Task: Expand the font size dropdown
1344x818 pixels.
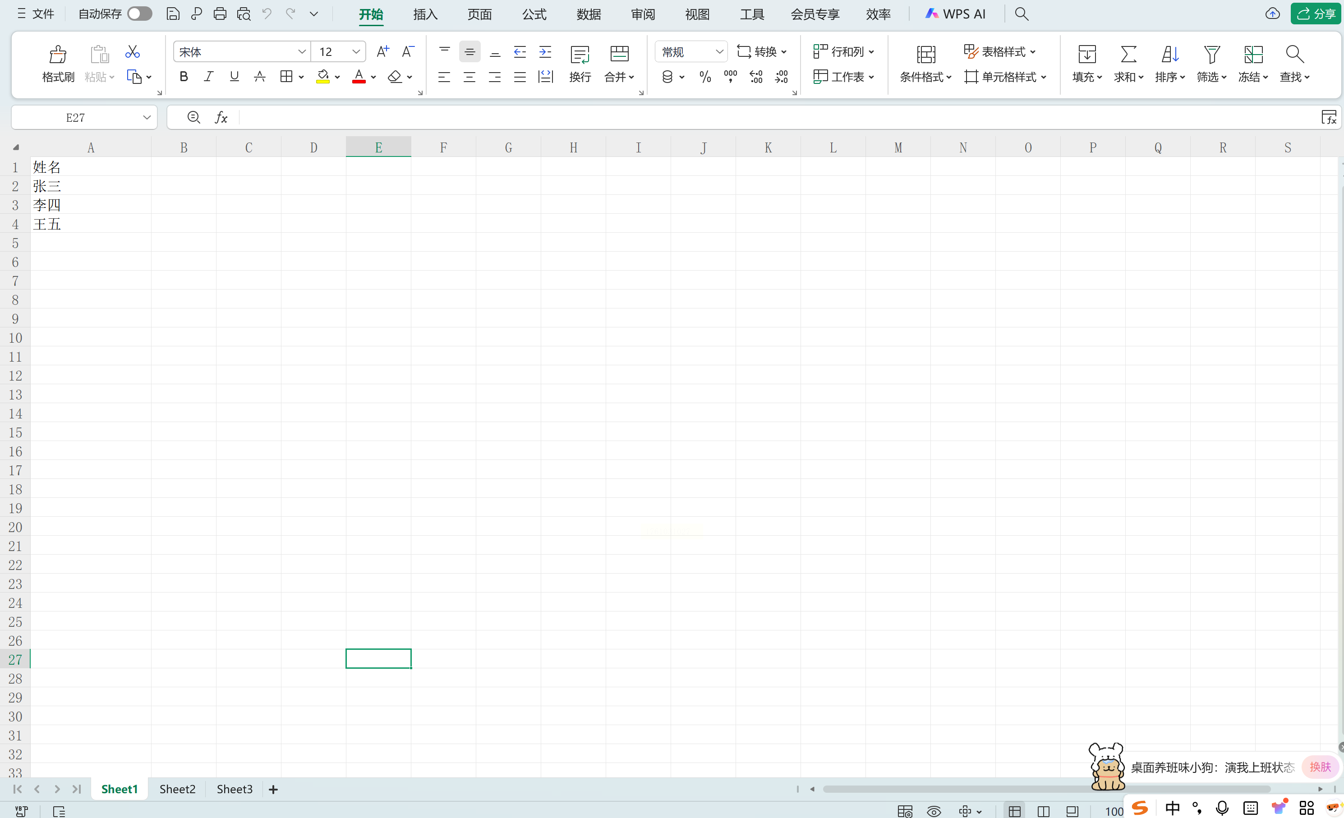Action: pos(356,52)
